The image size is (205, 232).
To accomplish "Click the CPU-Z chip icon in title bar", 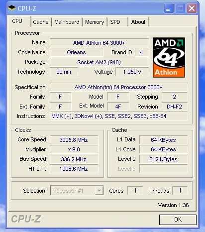I will pos(12,8).
